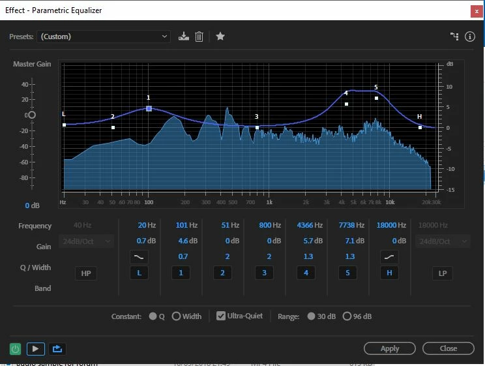Image resolution: width=485 pixels, height=366 pixels.
Task: Edit band 3 Q value 2
Action: [269, 256]
